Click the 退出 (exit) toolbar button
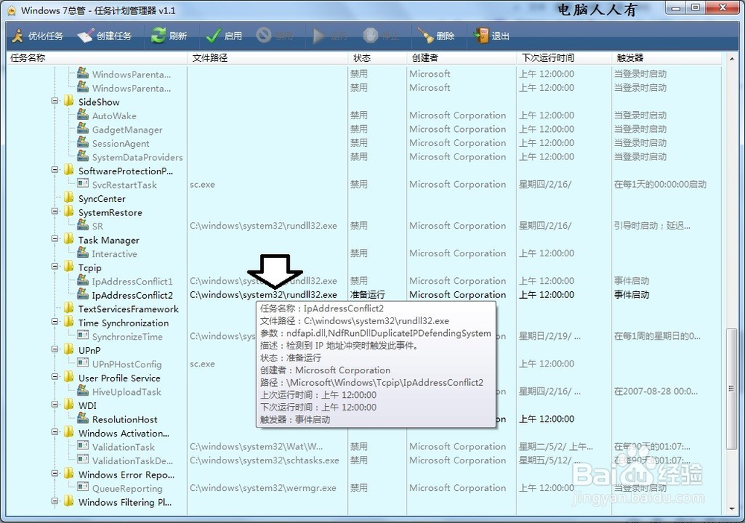This screenshot has width=745, height=523. click(x=491, y=36)
